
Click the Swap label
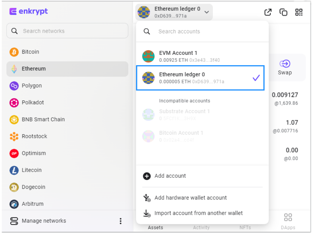click(x=285, y=73)
